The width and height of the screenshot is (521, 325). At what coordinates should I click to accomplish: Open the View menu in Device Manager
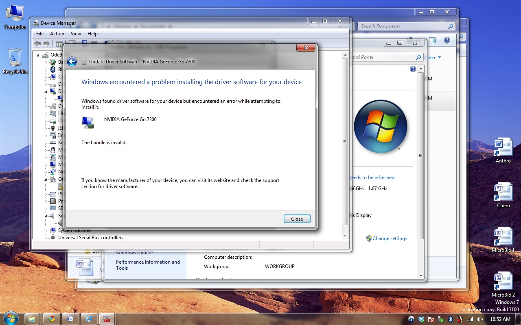coord(76,34)
